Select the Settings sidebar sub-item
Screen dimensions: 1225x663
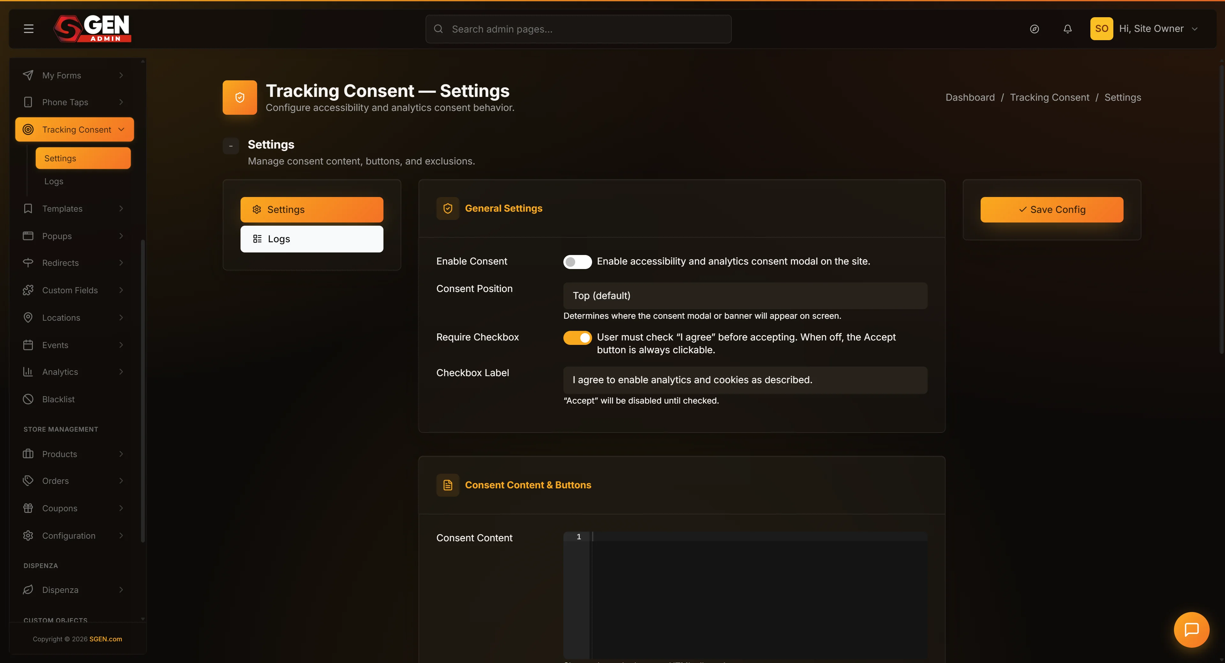point(83,158)
